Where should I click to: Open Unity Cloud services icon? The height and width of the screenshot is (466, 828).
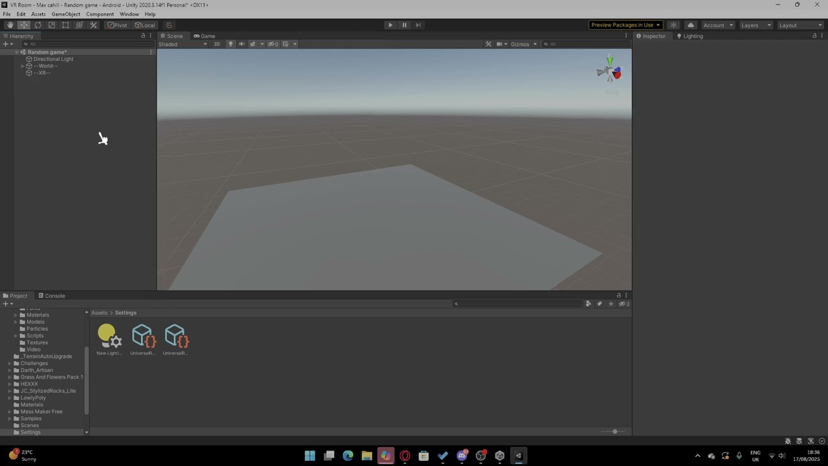pos(691,25)
